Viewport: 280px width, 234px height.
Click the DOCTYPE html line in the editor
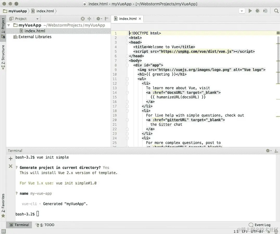point(145,33)
